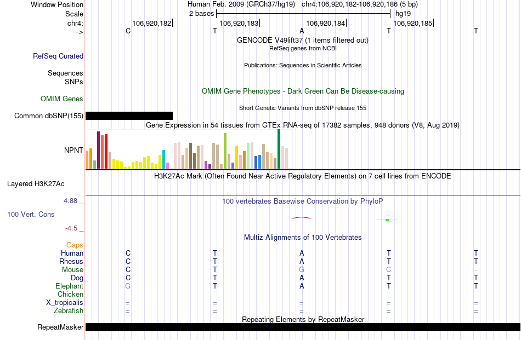The height and width of the screenshot is (340, 521).
Task: Click the RefSeq Curated track label
Action: pyautogui.click(x=58, y=56)
